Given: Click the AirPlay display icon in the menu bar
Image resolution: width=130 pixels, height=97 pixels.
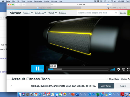Looking at the screenshot, I should point(101,1).
